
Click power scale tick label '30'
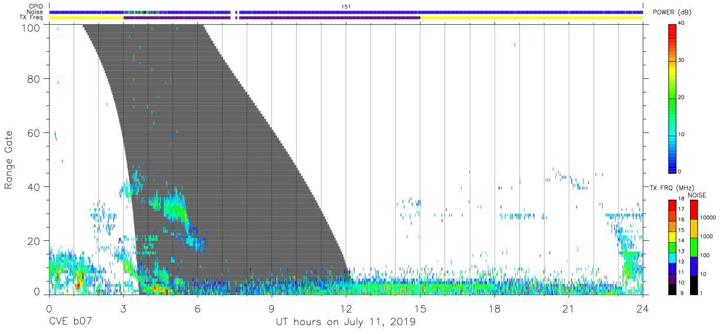coord(682,60)
